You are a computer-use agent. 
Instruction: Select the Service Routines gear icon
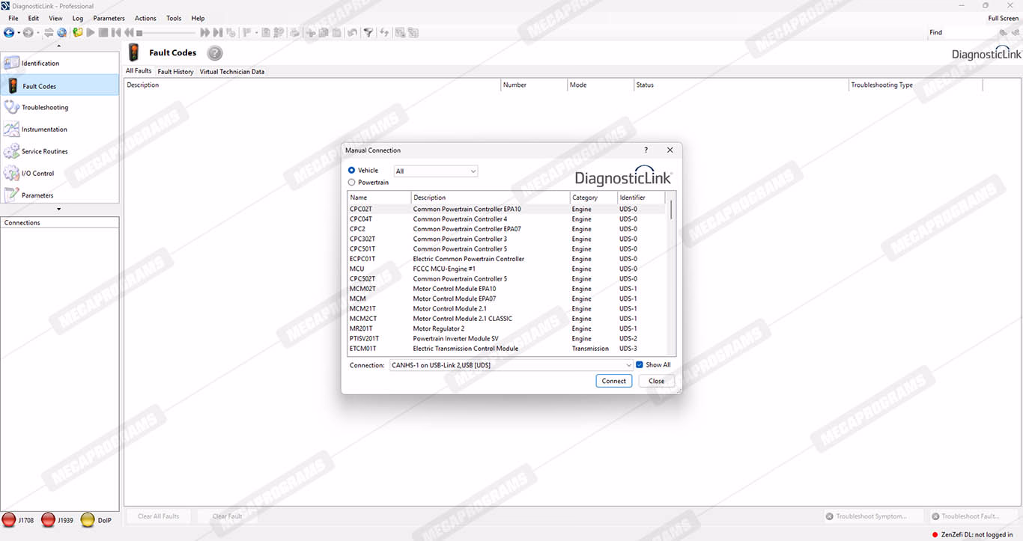[11, 152]
